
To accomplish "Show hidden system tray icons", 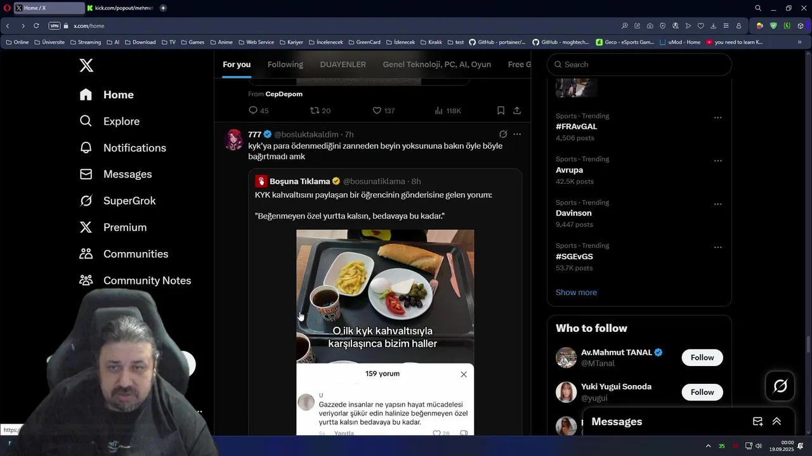I will (708, 446).
